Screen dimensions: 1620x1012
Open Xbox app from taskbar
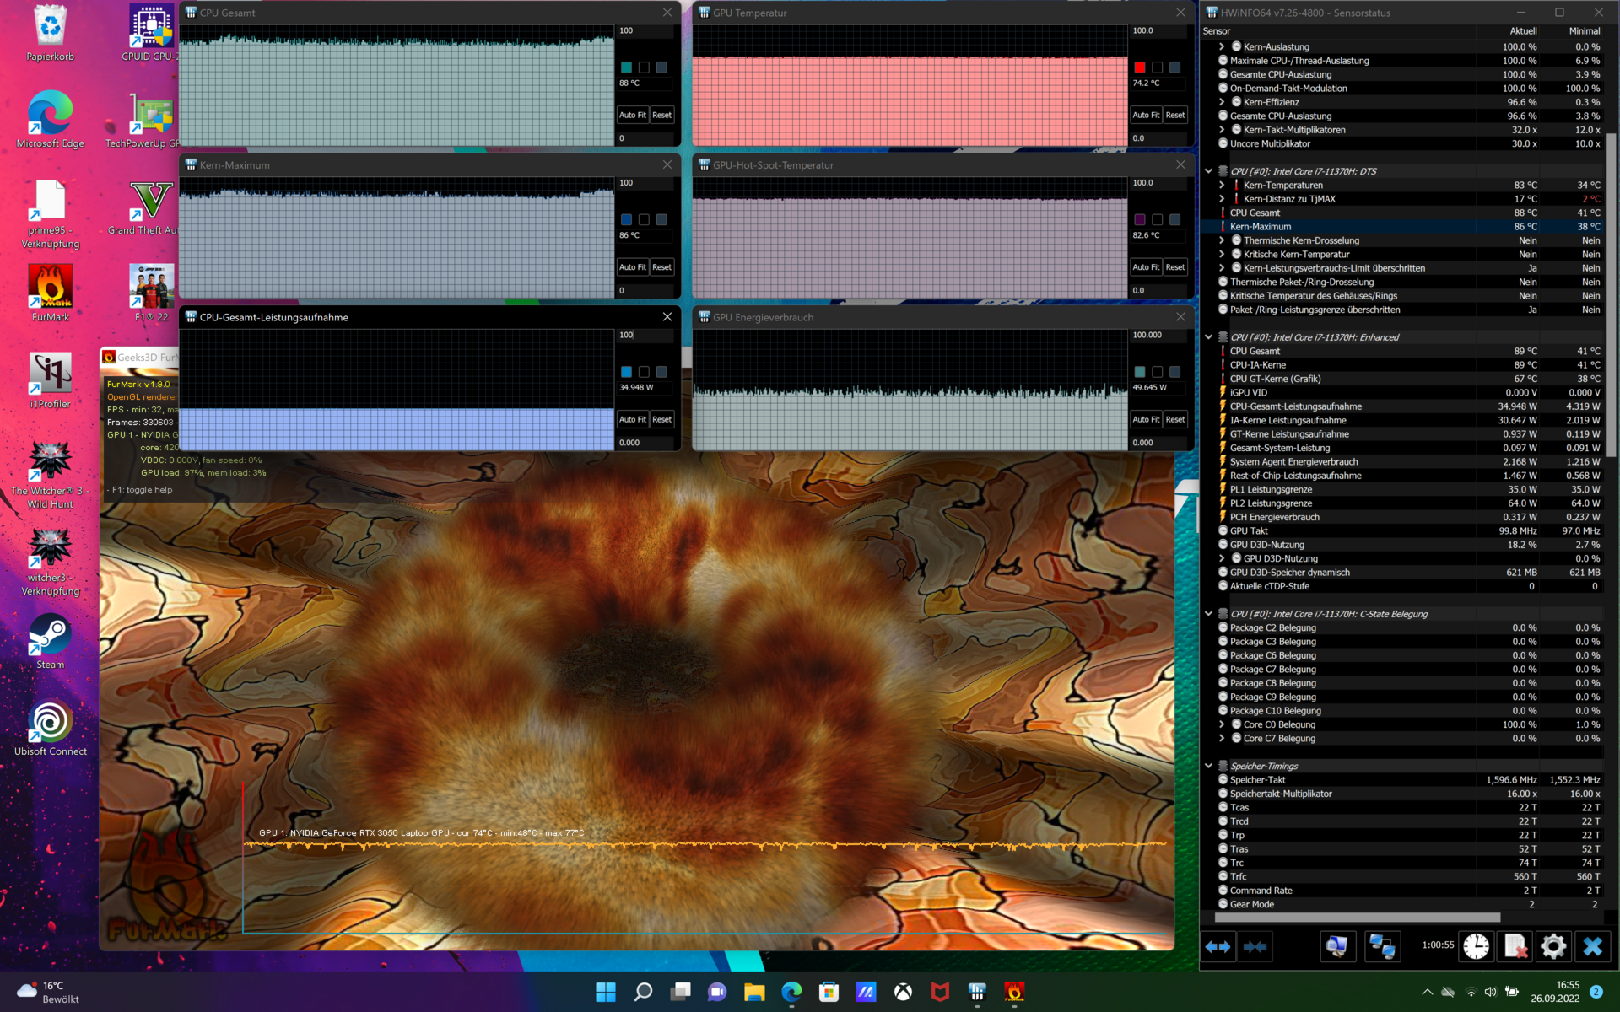(903, 992)
